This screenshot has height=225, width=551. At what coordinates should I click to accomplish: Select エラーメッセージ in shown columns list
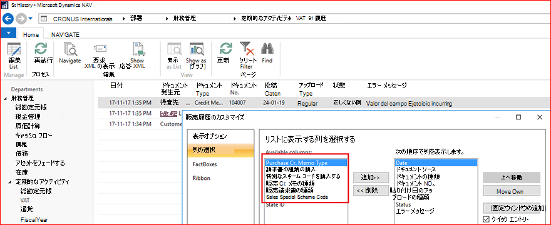[415, 211]
